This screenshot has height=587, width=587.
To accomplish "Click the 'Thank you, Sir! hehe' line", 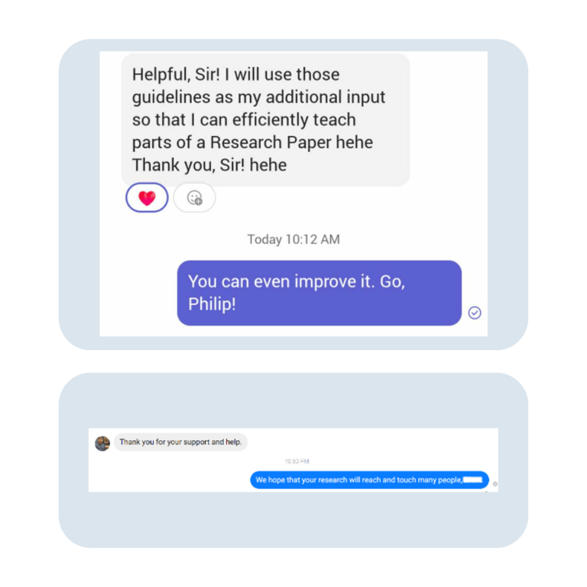I will [209, 165].
